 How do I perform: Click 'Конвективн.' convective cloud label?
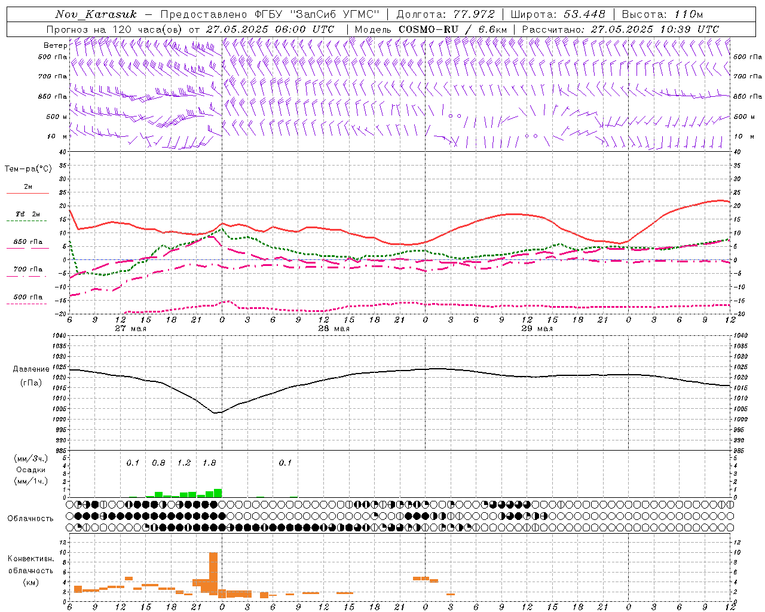[30, 559]
